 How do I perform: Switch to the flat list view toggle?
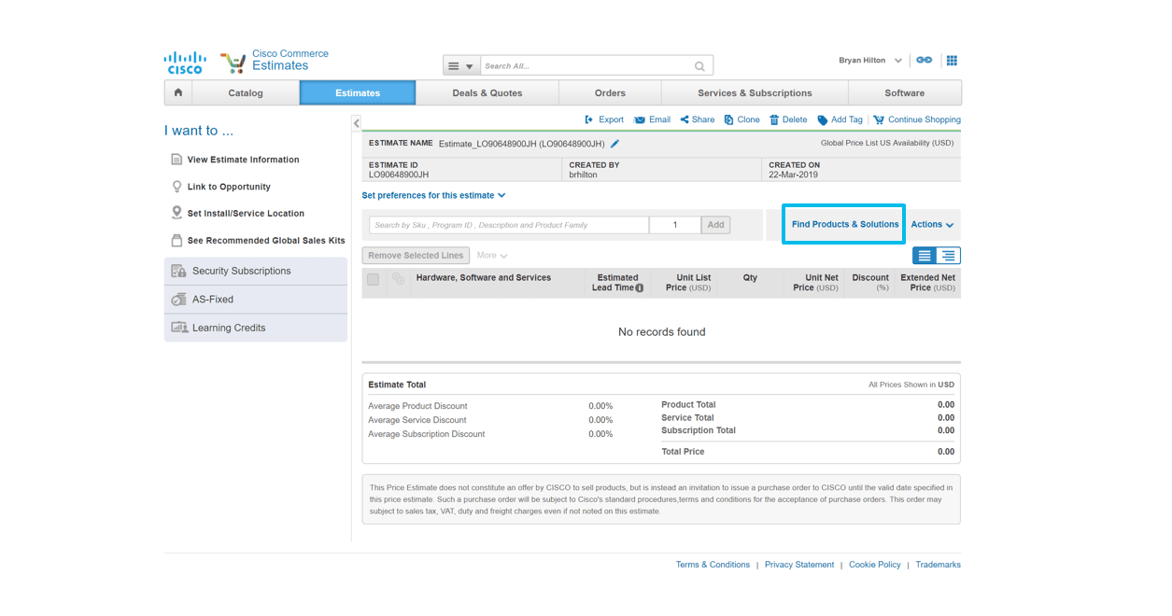pyautogui.click(x=925, y=256)
